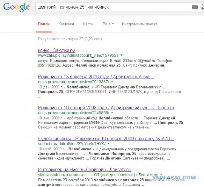Click the docs.pravo.ru/document/view/2240895/ URL text
Screen dimensions: 204x187
pos(74,113)
